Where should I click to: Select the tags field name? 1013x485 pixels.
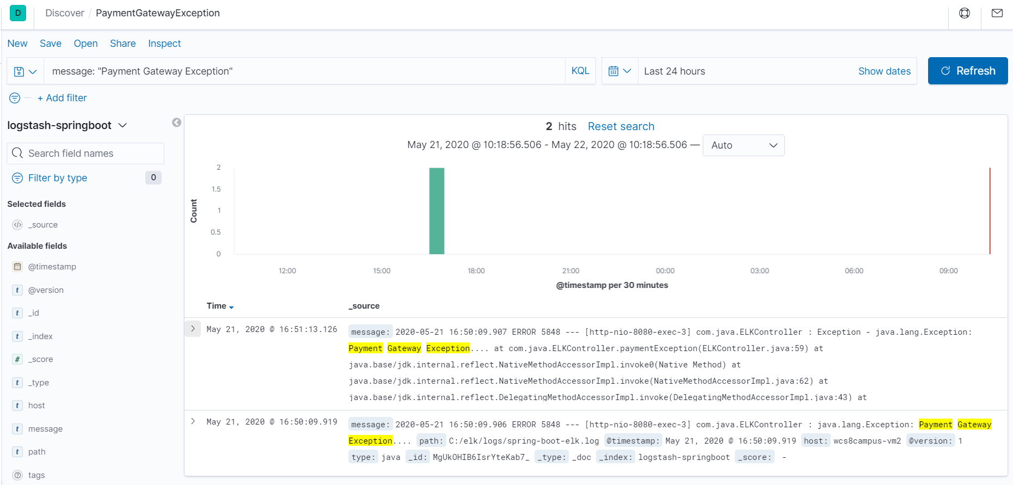coord(36,475)
